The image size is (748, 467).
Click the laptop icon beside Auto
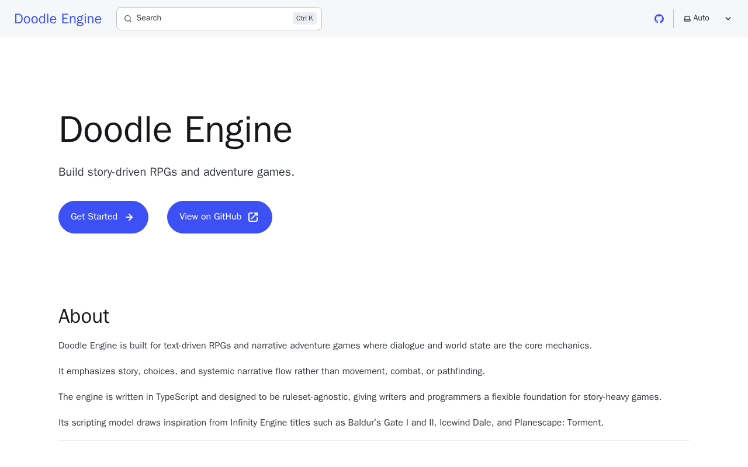coord(687,19)
